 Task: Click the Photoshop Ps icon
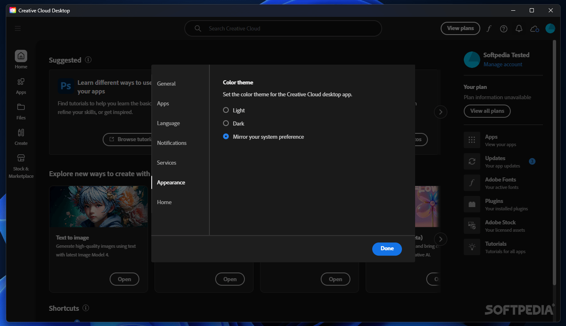click(66, 86)
